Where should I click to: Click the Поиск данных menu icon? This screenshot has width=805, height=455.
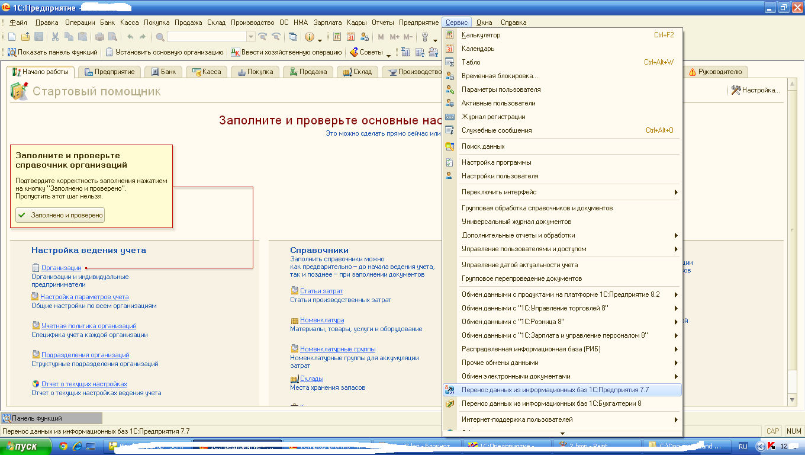tap(450, 146)
